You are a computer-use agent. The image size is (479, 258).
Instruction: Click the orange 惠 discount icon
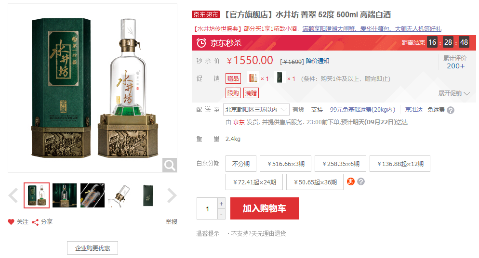350,182
